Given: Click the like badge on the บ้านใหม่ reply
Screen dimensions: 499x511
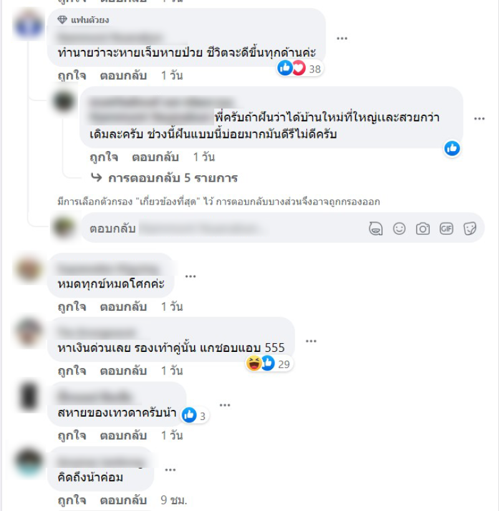Looking at the screenshot, I should [x=452, y=148].
